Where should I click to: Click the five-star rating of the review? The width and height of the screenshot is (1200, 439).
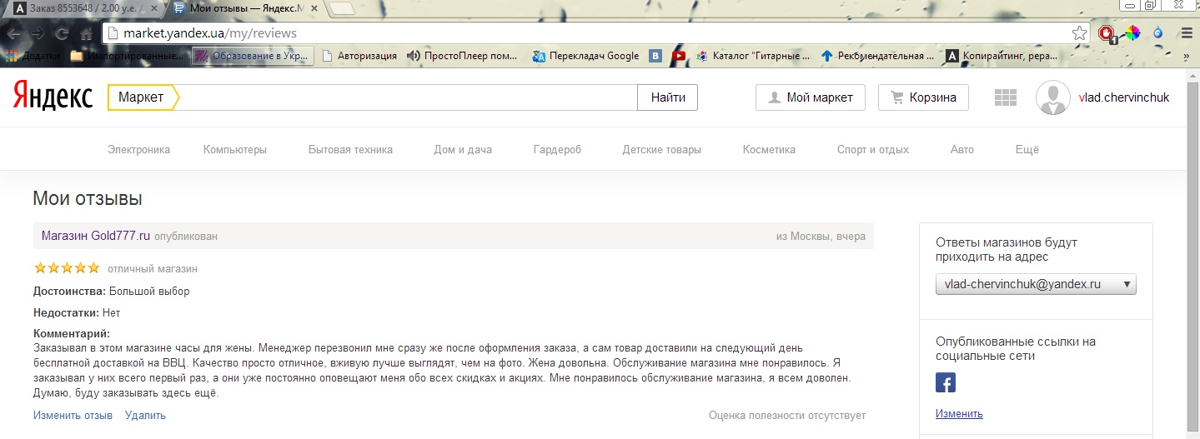point(67,268)
